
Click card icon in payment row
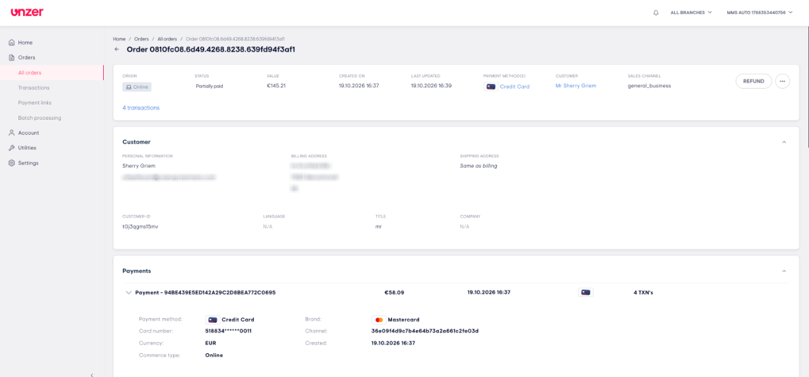(x=586, y=292)
